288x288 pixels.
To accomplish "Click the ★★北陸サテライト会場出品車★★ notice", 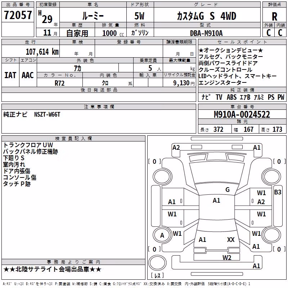I will pos(52,269).
